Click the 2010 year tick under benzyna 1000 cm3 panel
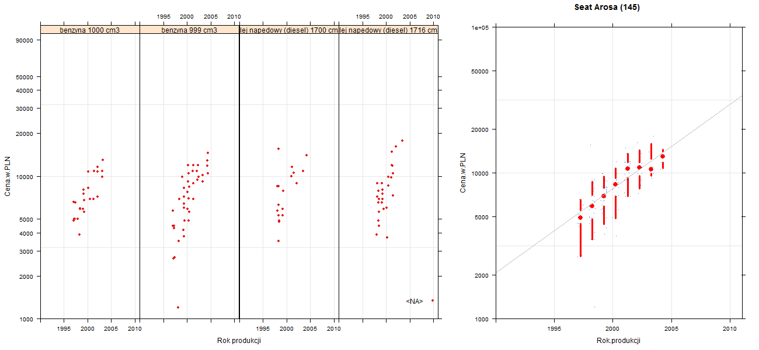The height and width of the screenshot is (350, 759). 135,329
